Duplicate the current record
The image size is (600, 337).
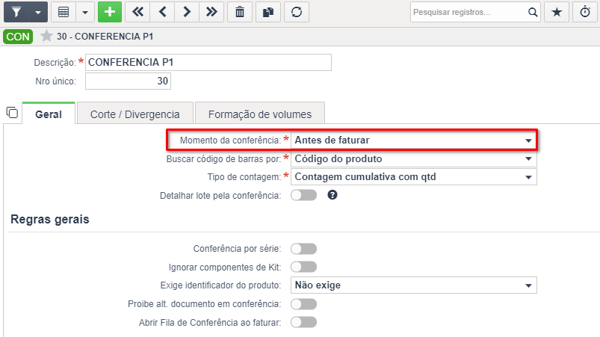(267, 12)
